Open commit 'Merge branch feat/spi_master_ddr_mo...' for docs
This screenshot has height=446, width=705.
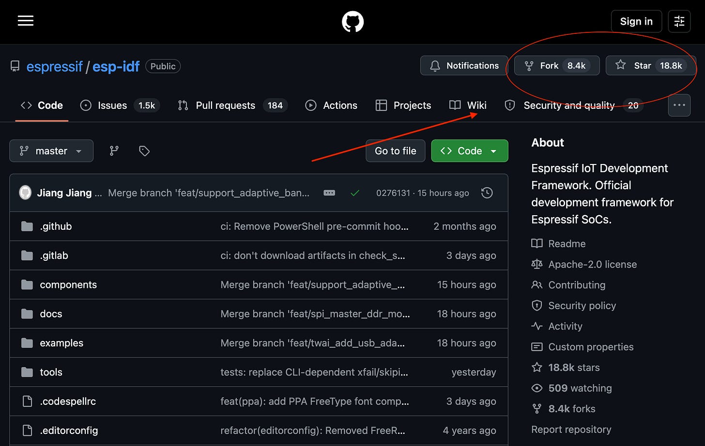(x=315, y=314)
